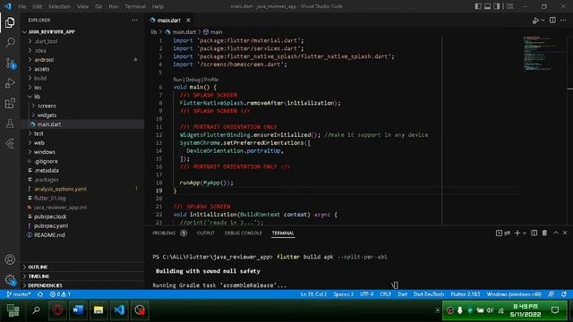Screen dimensions: 573x322
Task: Switch to the Output panel tab
Action: pos(205,233)
